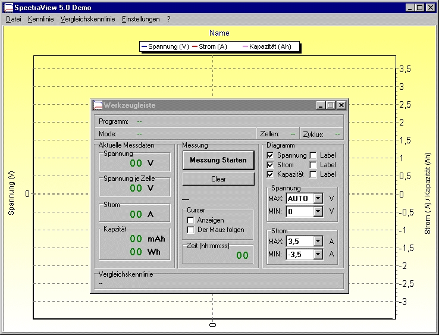The image size is (439, 335).
Task: Click the Werkzeugleiste title bar text
Action: point(129,105)
